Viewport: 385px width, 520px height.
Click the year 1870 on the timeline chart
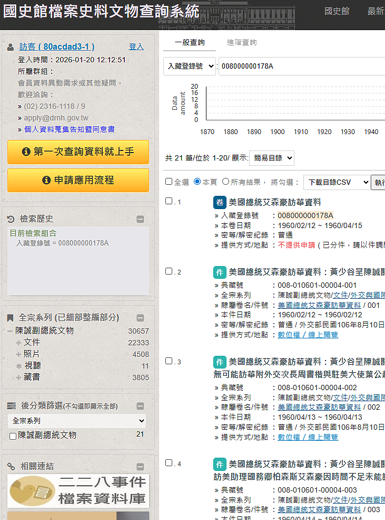click(x=207, y=132)
